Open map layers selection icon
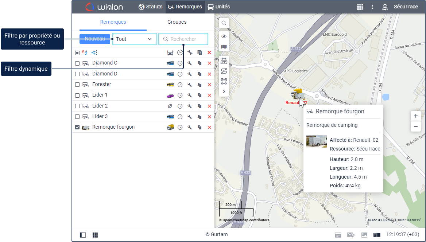 pos(224,47)
